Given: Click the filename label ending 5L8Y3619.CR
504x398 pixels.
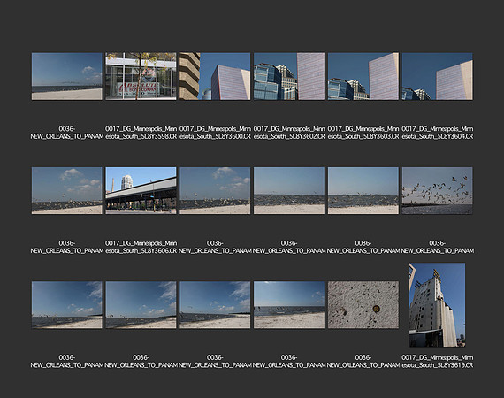Looking at the screenshot, I should tap(438, 361).
